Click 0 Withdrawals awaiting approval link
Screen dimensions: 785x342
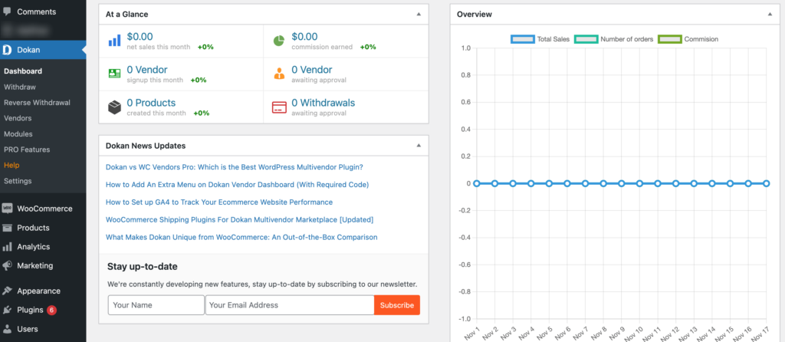[x=324, y=103]
